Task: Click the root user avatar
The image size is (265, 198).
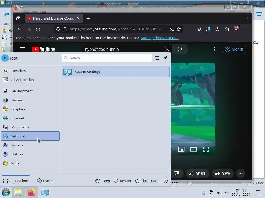Action: pyautogui.click(x=5, y=58)
